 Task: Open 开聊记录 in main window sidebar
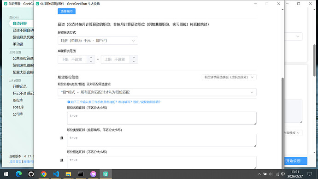20,86
